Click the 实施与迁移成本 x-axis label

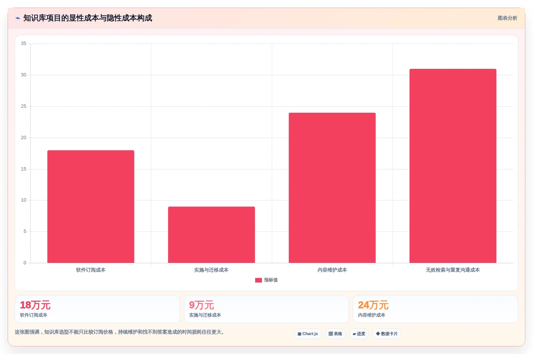click(x=212, y=270)
